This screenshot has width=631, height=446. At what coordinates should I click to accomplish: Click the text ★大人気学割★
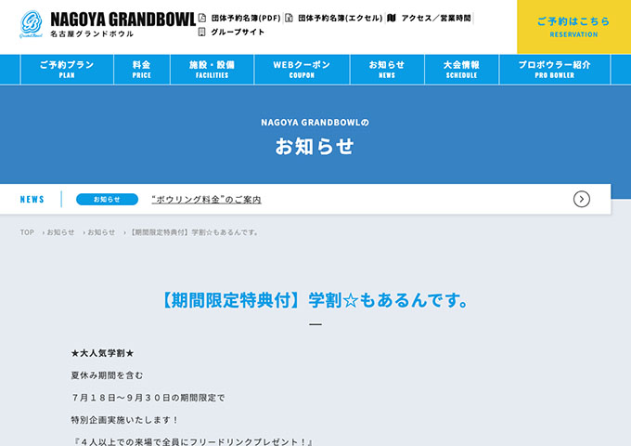[102, 353]
